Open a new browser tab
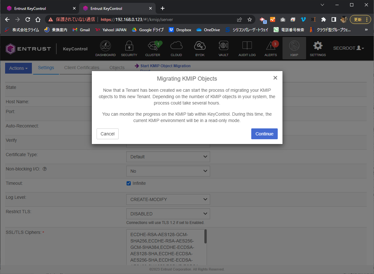Screen dimensions: 374x274 click(162, 8)
